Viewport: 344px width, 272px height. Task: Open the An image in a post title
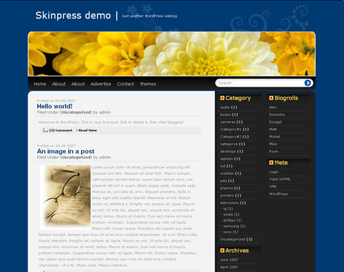tap(65, 151)
